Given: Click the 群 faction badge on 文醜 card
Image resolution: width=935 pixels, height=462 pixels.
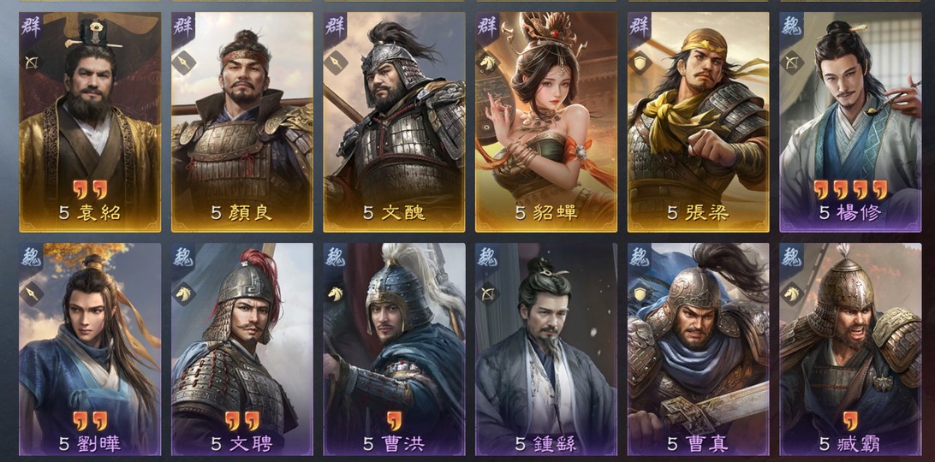Looking at the screenshot, I should pos(335,27).
